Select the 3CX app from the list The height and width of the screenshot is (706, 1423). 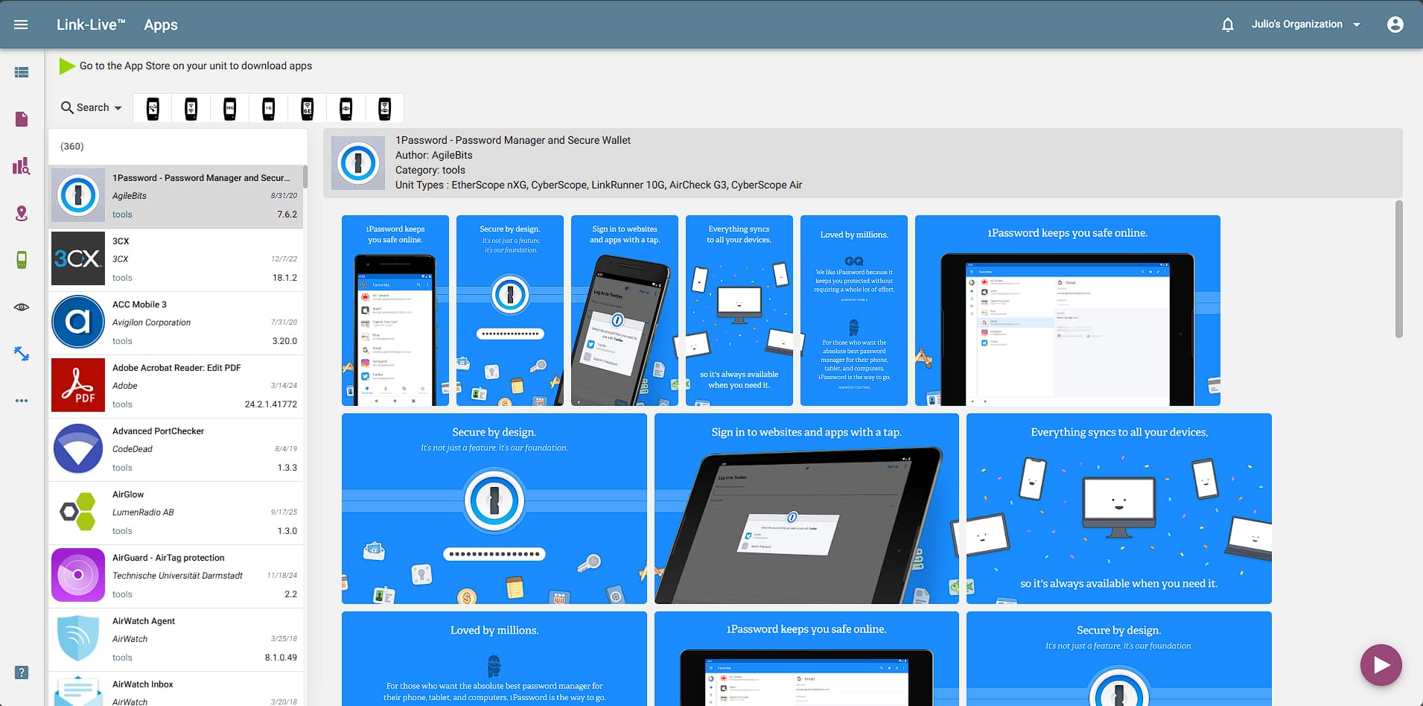176,258
